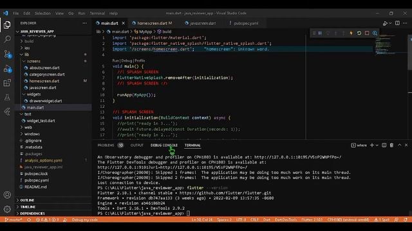Click the run or debug icon in editor title
Viewport: 412px width, 231px height.
(x=385, y=23)
